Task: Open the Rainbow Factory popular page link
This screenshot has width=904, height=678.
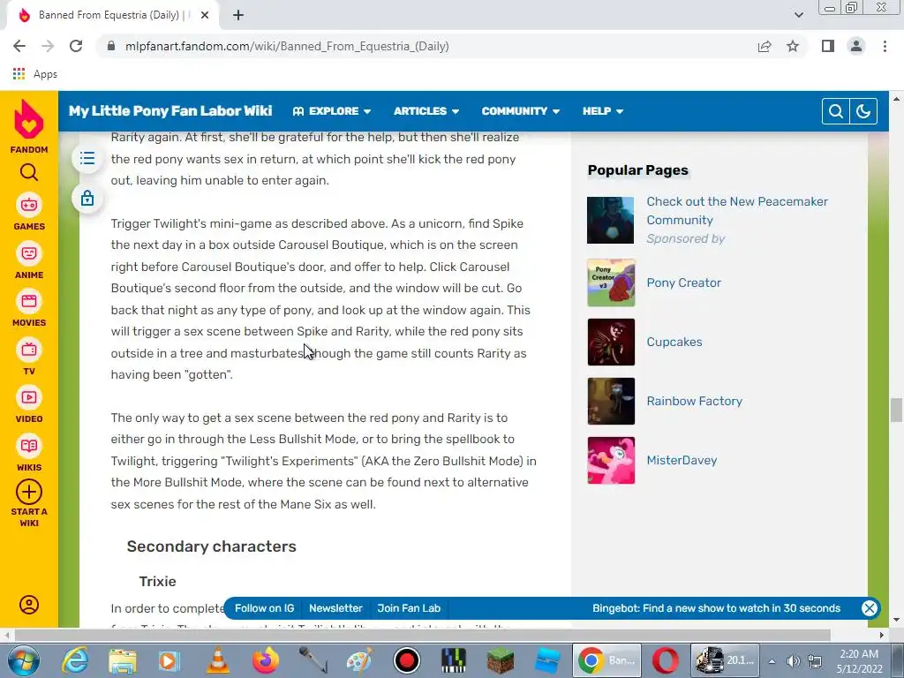Action: (694, 401)
